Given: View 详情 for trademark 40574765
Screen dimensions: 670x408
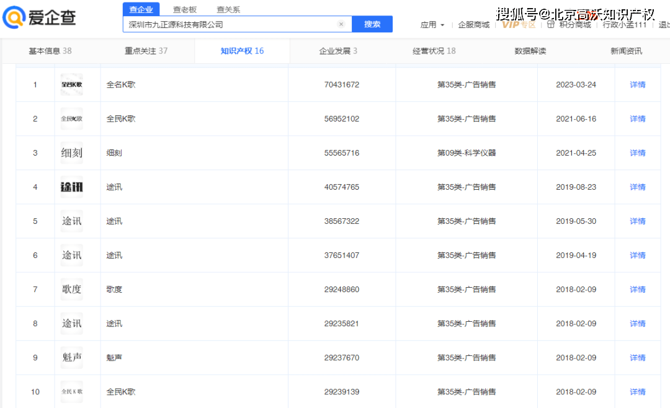Looking at the screenshot, I should [x=637, y=187].
